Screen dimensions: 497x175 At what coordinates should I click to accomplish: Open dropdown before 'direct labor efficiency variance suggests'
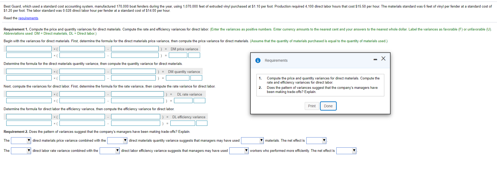pyautogui.click(x=110, y=151)
